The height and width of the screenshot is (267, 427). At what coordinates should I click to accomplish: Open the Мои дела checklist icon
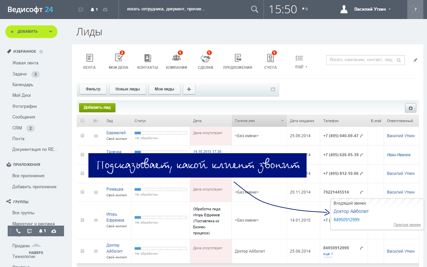tap(118, 58)
